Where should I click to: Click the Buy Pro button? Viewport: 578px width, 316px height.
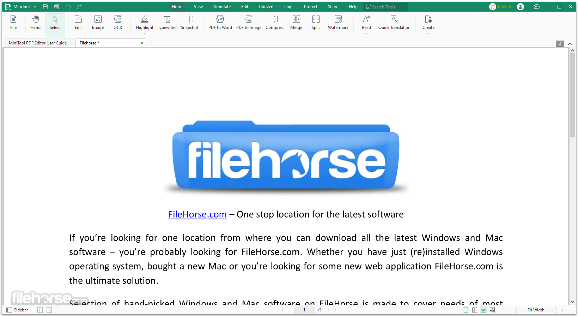pyautogui.click(x=501, y=7)
